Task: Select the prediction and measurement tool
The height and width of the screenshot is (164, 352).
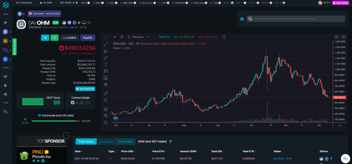Action: 106,78
